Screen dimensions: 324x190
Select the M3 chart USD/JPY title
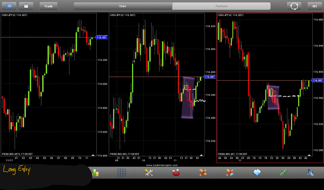point(123,15)
